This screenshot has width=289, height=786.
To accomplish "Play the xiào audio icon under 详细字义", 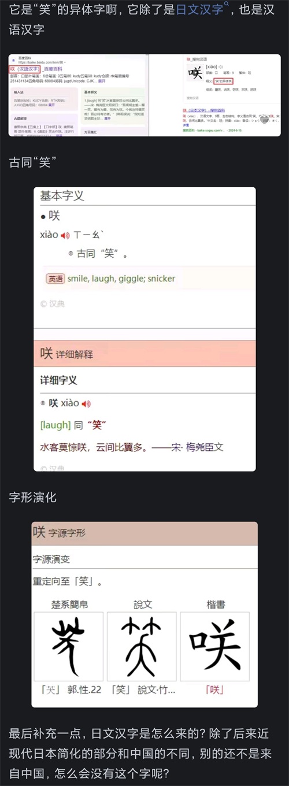I will (x=86, y=403).
